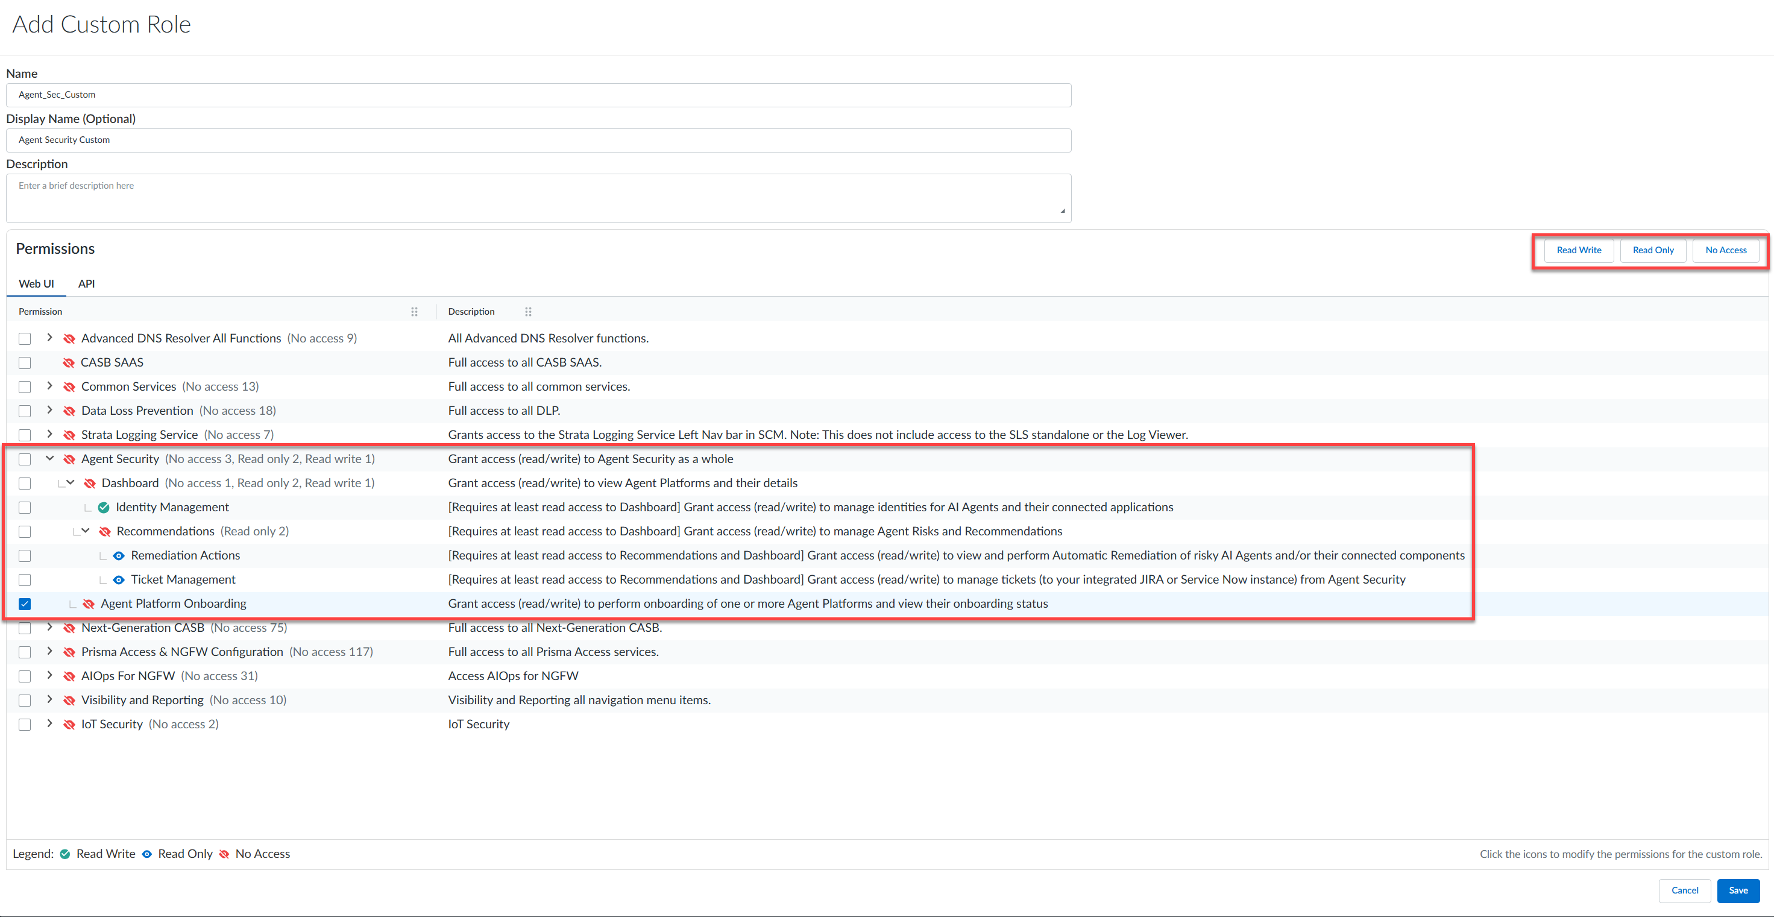
Task: Switch to the API tab
Action: [x=86, y=283]
